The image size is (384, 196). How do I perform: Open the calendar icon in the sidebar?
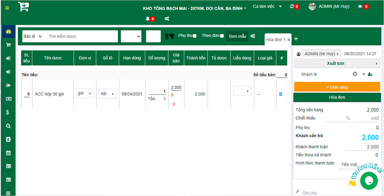click(8, 153)
